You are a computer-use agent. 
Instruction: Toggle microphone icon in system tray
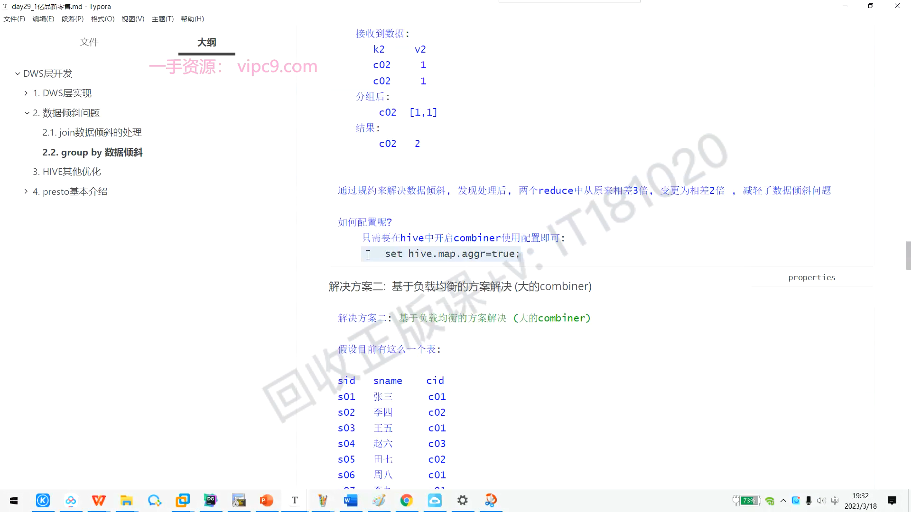(809, 501)
